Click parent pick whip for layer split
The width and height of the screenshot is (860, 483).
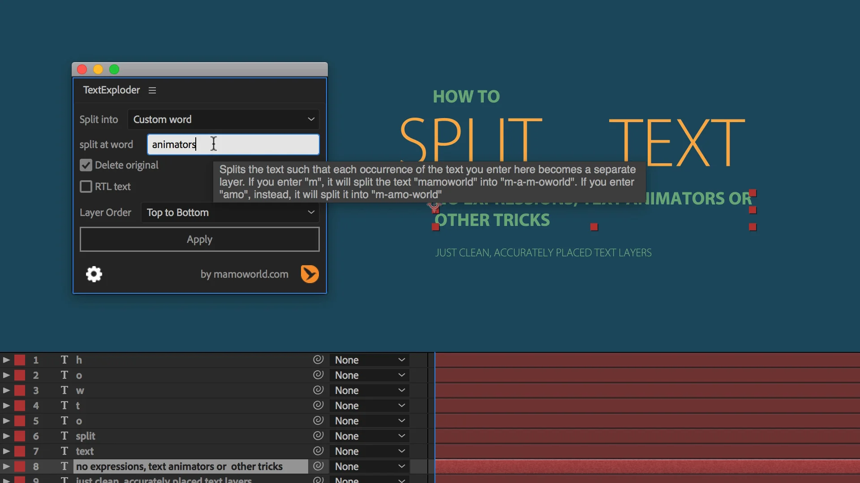(x=318, y=436)
